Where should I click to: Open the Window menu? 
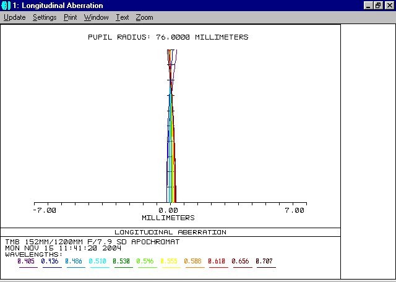tap(96, 17)
